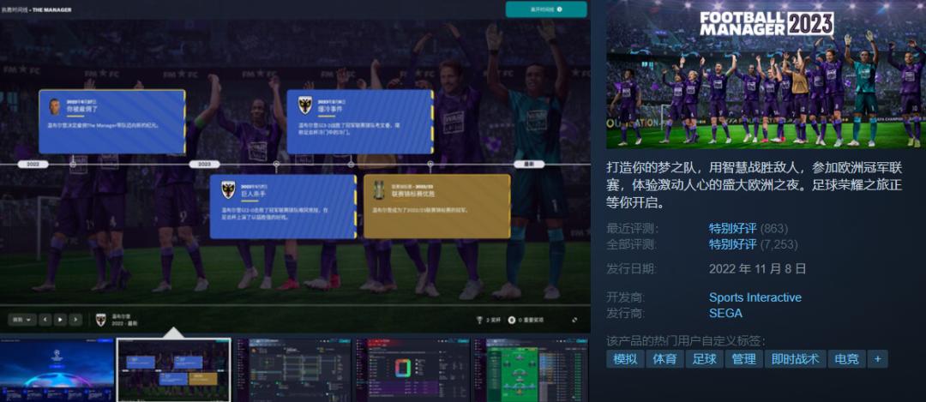Click the 2 奖杯 count text
926x402 pixels.
492,320
